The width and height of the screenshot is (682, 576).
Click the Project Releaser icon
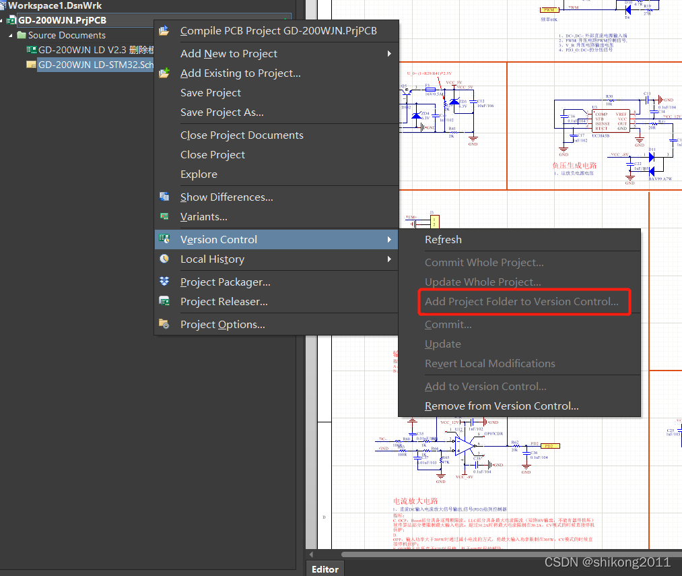(x=164, y=302)
